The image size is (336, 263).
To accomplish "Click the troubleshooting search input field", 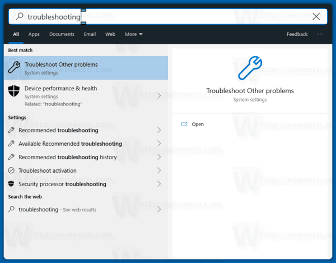I will [168, 16].
